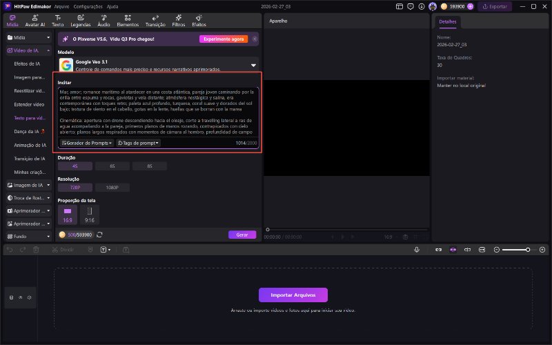The width and height of the screenshot is (552, 345).
Task: Click the Exportar button
Action: click(x=495, y=6)
